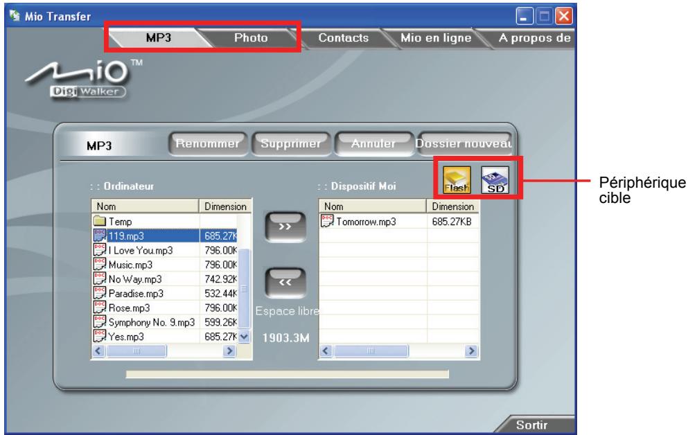This screenshot has height=435, width=688.
Task: Click the device list horizontal scrollbar thumb
Action: [x=371, y=350]
